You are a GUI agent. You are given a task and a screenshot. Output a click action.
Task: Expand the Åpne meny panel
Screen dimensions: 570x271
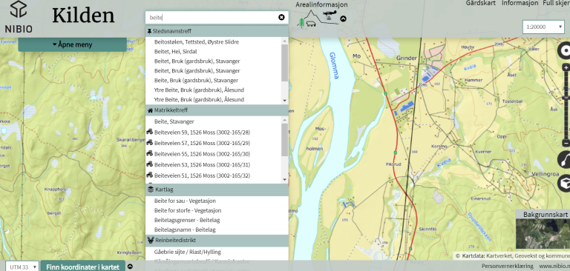tap(72, 44)
